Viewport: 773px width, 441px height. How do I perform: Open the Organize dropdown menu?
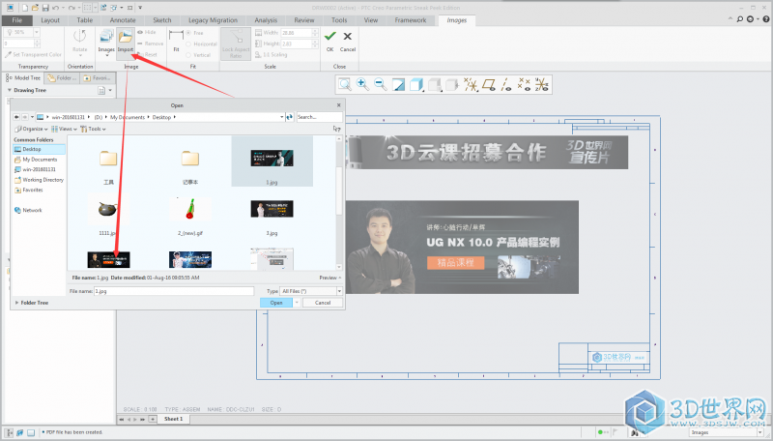tap(31, 129)
